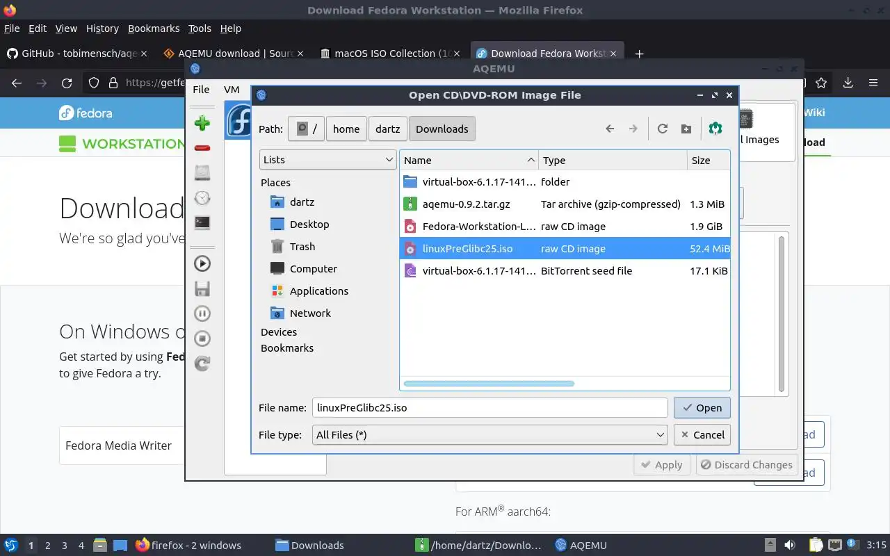Select the virtual-box-6.1.17 folder row

point(565,182)
